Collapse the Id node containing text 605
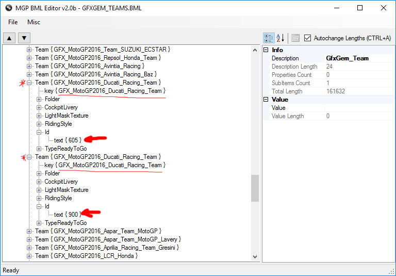The width and height of the screenshot is (396, 276). (39, 132)
